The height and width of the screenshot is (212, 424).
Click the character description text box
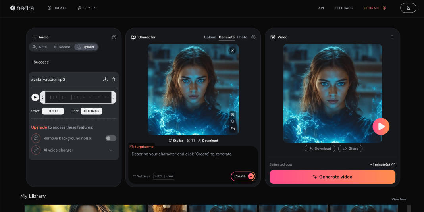[193, 160]
